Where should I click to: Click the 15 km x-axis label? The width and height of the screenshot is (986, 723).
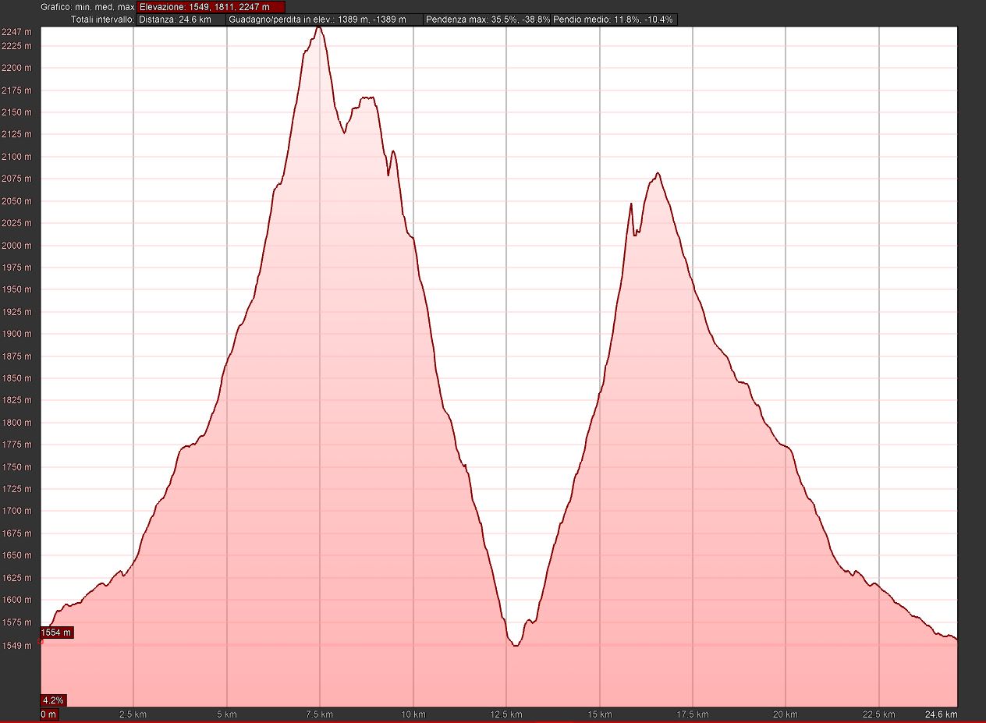tap(600, 714)
